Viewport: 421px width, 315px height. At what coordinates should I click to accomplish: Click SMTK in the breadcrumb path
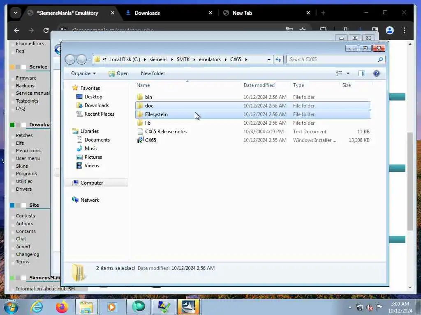183,59
